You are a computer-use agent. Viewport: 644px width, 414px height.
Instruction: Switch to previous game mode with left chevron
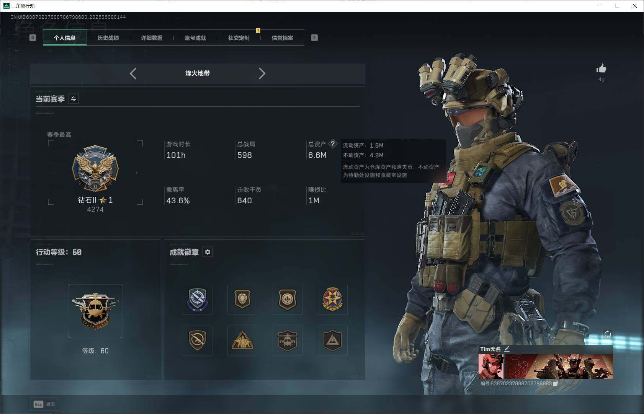point(133,73)
